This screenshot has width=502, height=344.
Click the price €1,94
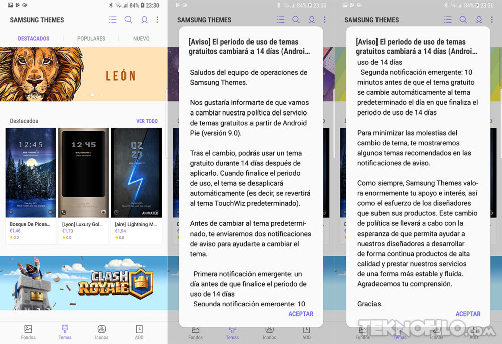[120, 231]
